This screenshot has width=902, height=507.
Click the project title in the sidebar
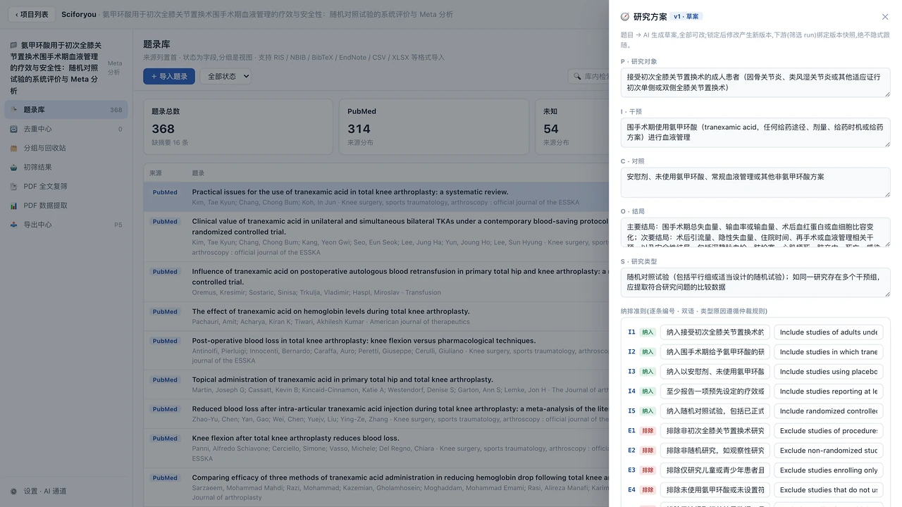[x=54, y=68]
